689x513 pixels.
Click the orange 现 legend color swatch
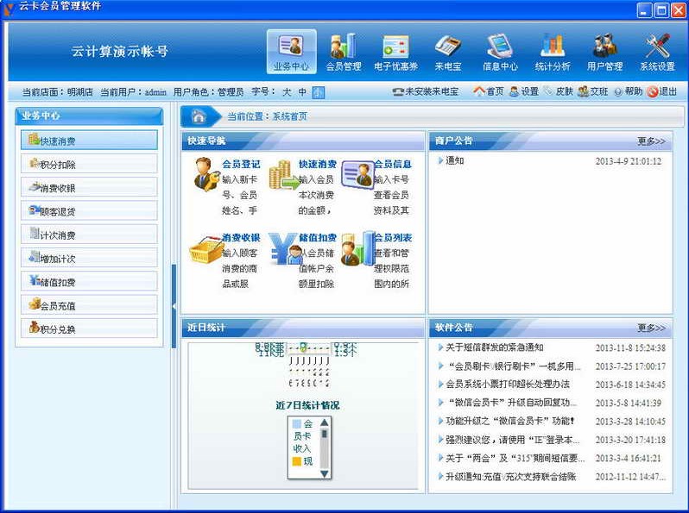pyautogui.click(x=297, y=461)
